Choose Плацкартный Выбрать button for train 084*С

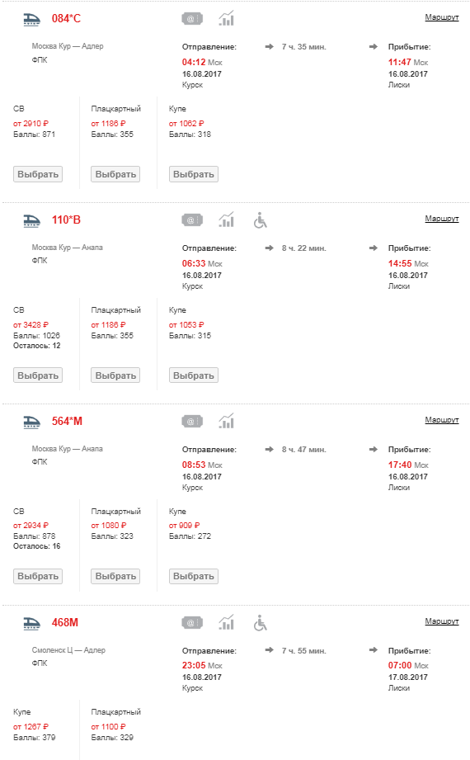pos(115,174)
